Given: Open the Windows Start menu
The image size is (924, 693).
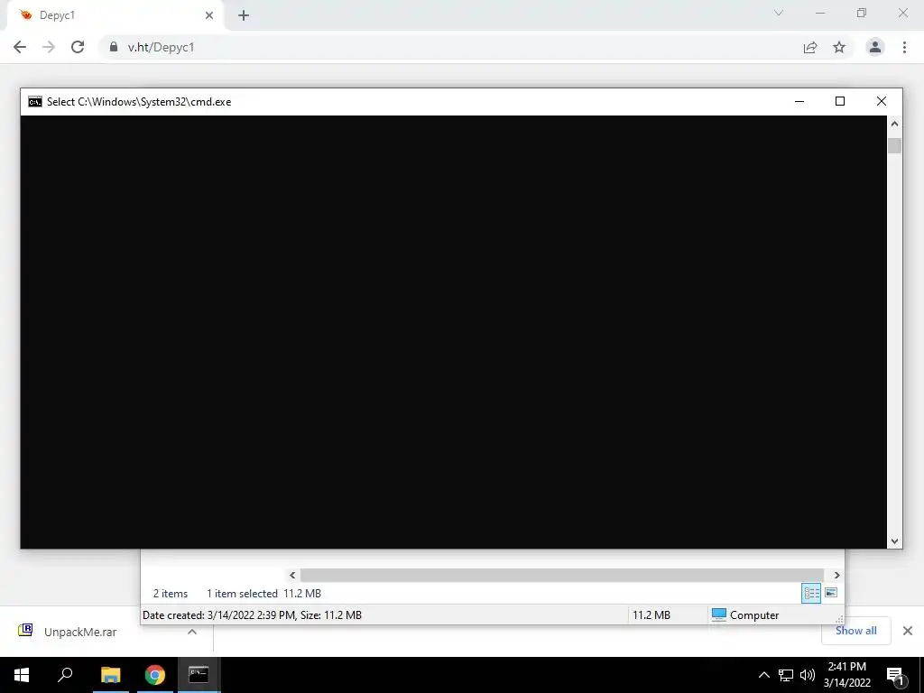Looking at the screenshot, I should point(22,675).
